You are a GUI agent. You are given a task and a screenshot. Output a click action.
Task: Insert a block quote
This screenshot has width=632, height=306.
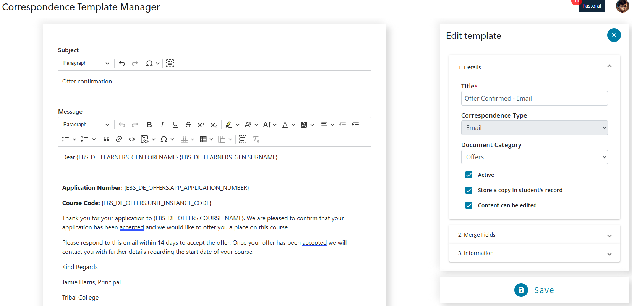pyautogui.click(x=106, y=139)
